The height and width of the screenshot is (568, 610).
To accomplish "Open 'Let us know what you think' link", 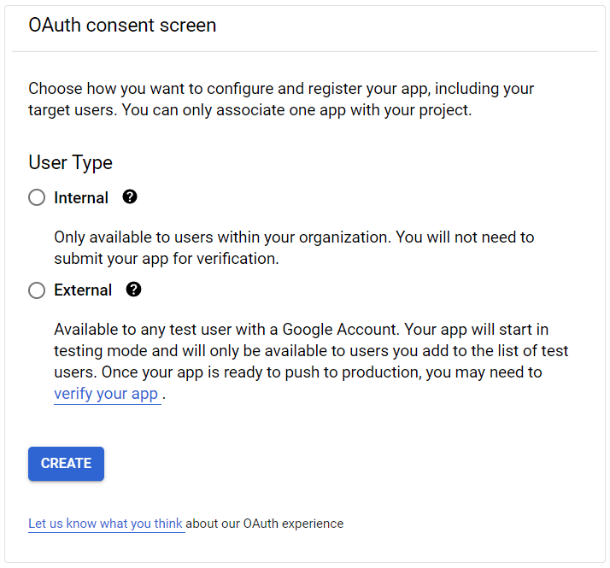I will click(106, 524).
